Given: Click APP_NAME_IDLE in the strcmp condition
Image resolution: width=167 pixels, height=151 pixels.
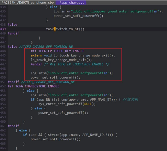Looking at the screenshot, I should pos(95,135).
